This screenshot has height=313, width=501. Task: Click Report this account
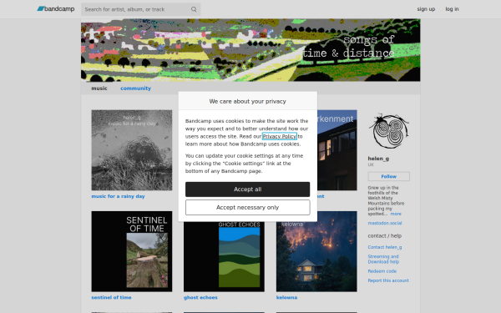(388, 280)
